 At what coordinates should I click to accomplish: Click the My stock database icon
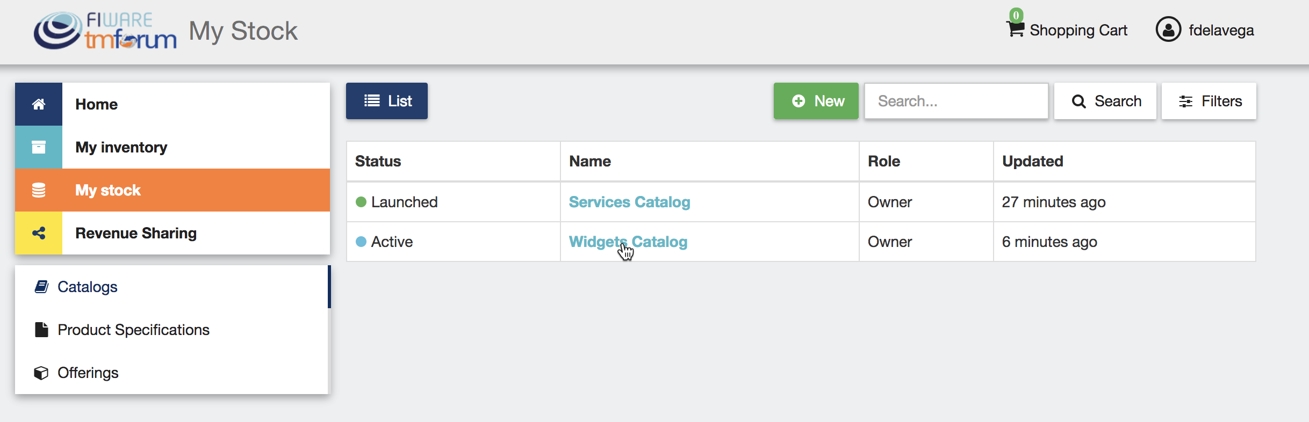point(39,190)
